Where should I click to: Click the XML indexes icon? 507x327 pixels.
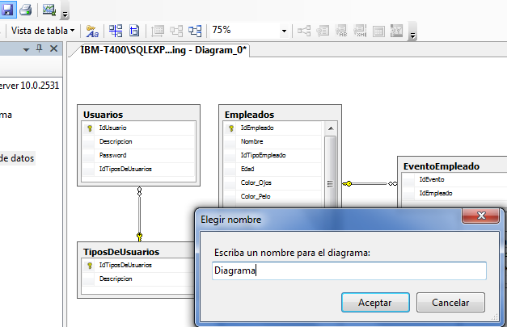coord(360,31)
